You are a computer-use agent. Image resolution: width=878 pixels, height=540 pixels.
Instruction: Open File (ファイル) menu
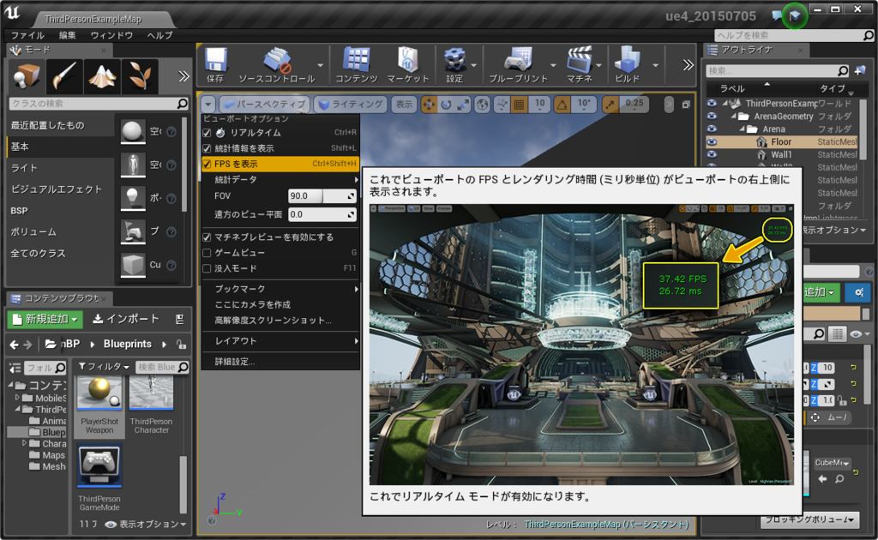click(x=27, y=35)
